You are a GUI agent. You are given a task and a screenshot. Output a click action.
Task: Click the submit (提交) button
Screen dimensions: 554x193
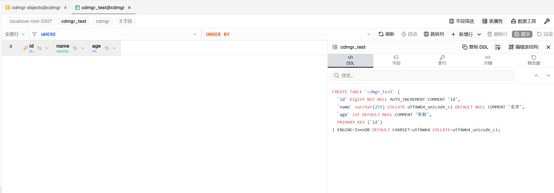pyautogui.click(x=522, y=34)
